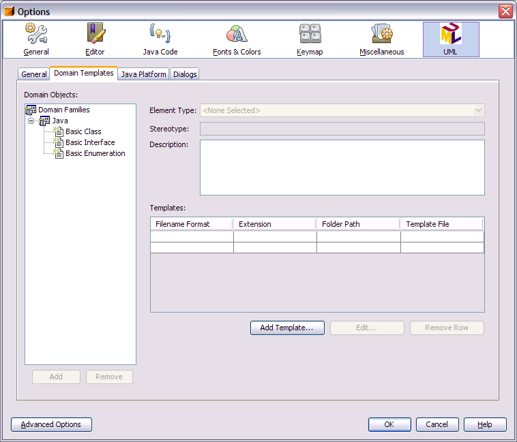Click the Options window title icon
The image size is (517, 442).
click(x=10, y=12)
